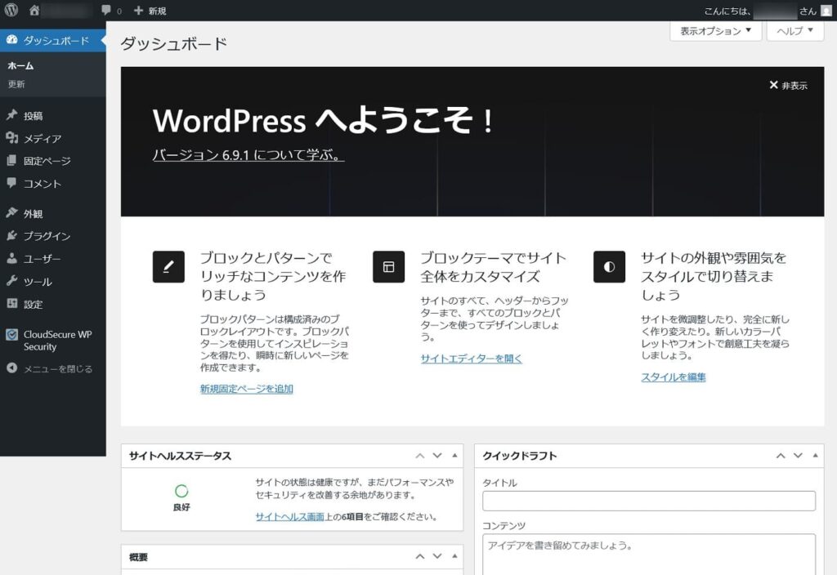Viewport: 837px width, 575px height.
Task: Open CloudSecure WP Security menu label
Action: point(58,341)
